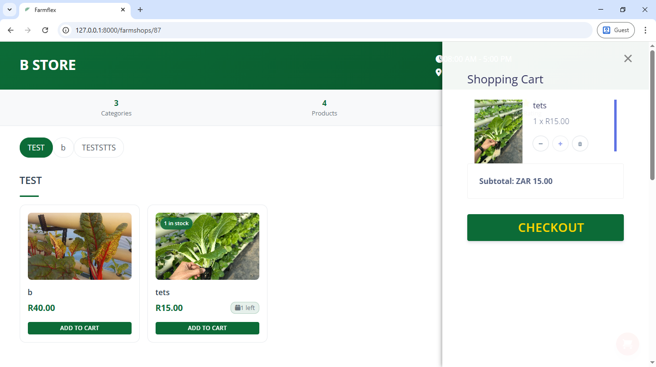Click the '1 in stock' badge
656x367 pixels.
[x=176, y=223]
